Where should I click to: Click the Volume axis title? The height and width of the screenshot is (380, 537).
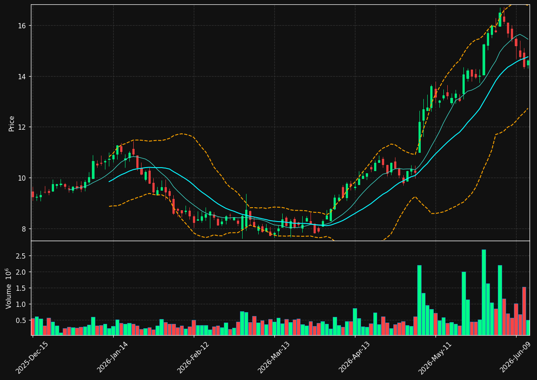tap(10, 288)
